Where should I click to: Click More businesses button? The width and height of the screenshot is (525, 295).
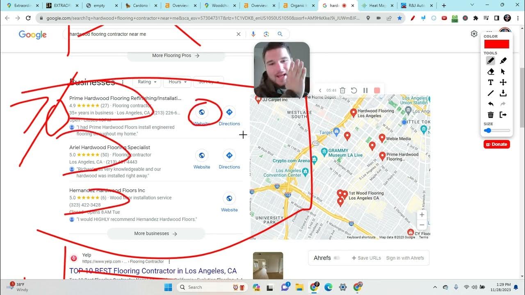click(156, 234)
